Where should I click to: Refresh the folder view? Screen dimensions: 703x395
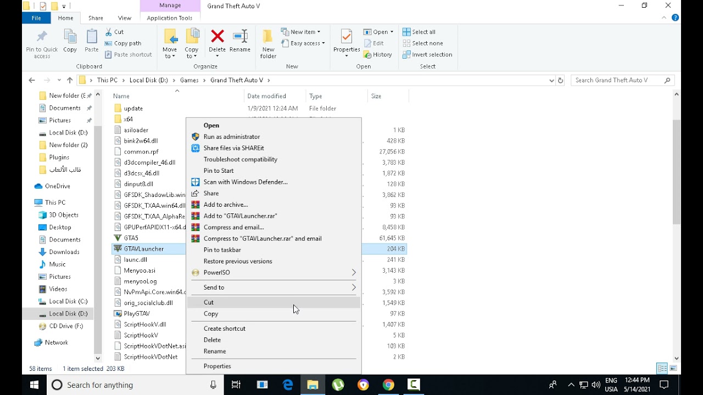click(561, 80)
